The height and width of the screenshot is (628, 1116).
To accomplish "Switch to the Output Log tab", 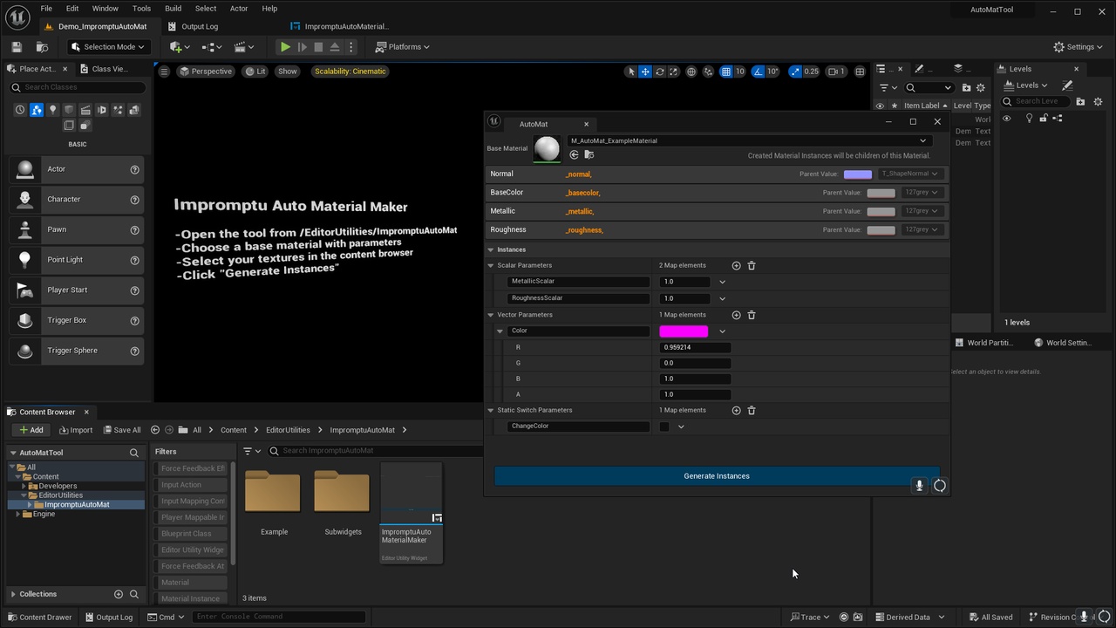I will (x=193, y=26).
